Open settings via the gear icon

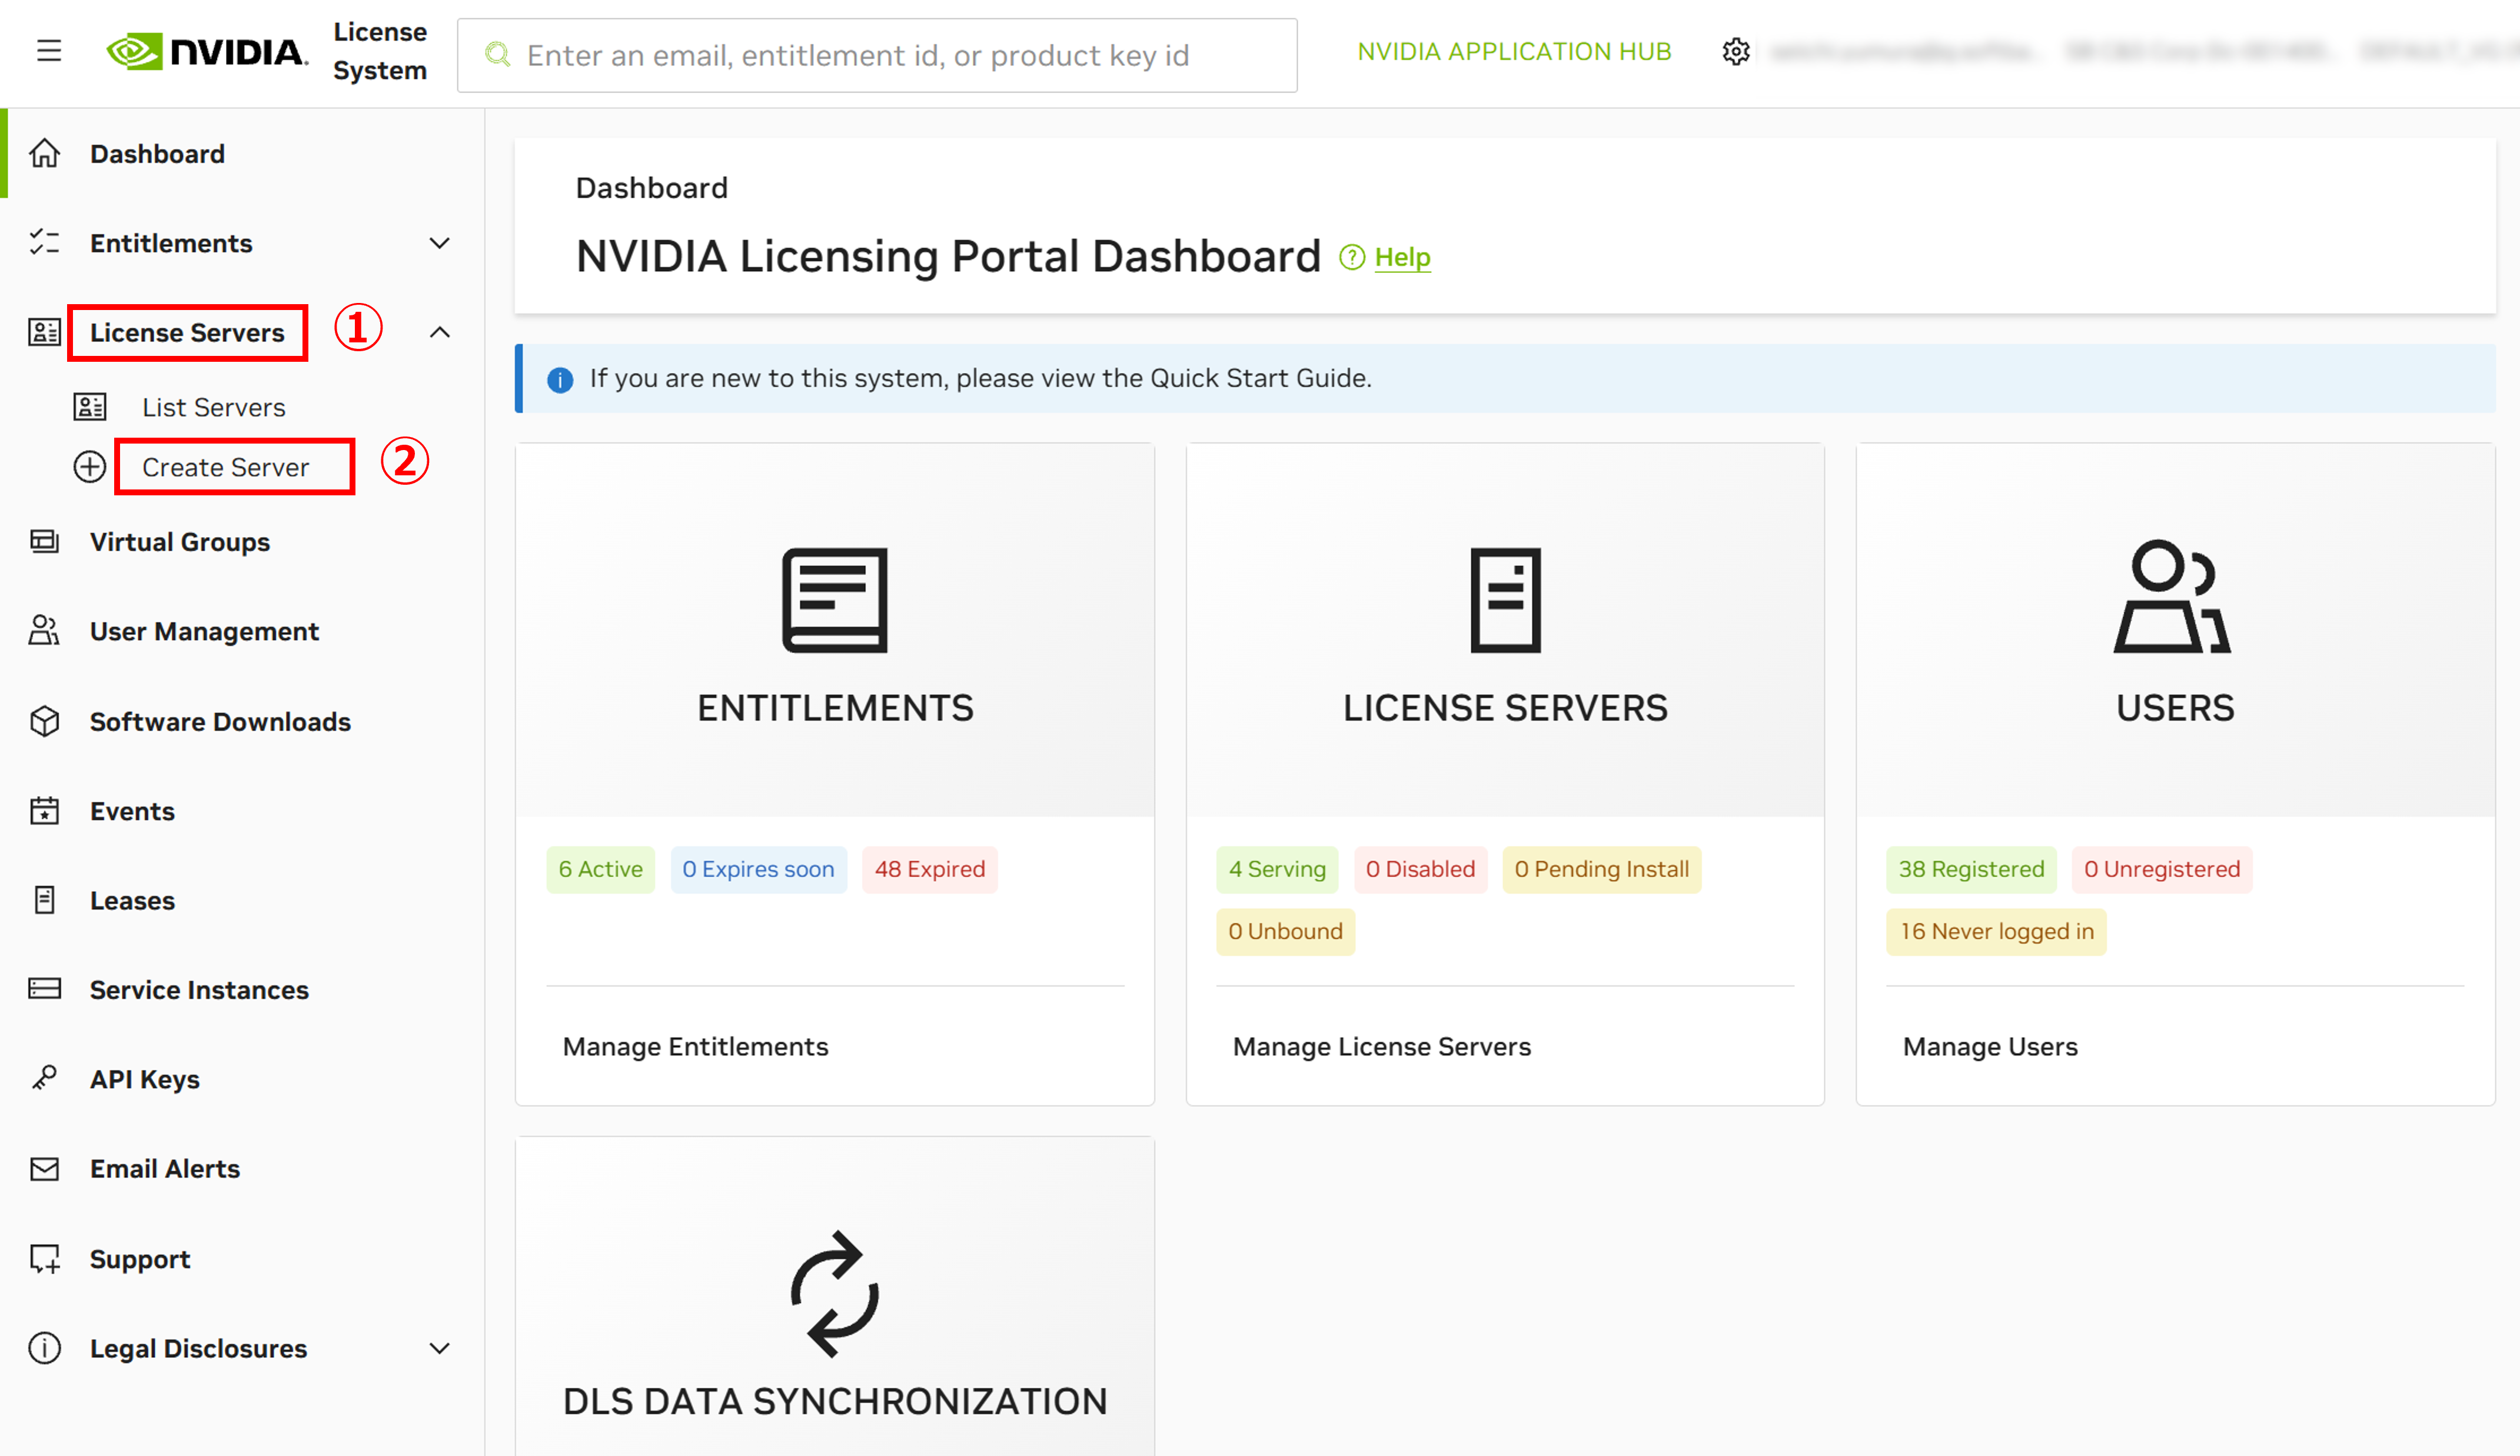(x=1736, y=51)
